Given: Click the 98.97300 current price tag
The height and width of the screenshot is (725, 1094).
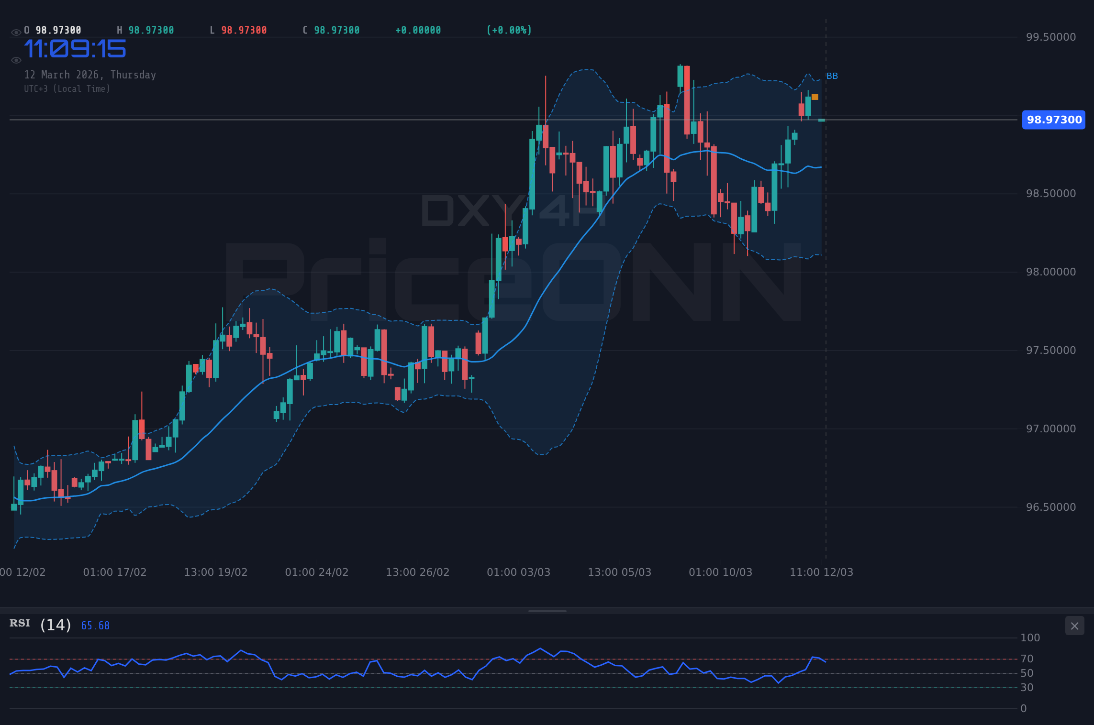Looking at the screenshot, I should click(1054, 120).
